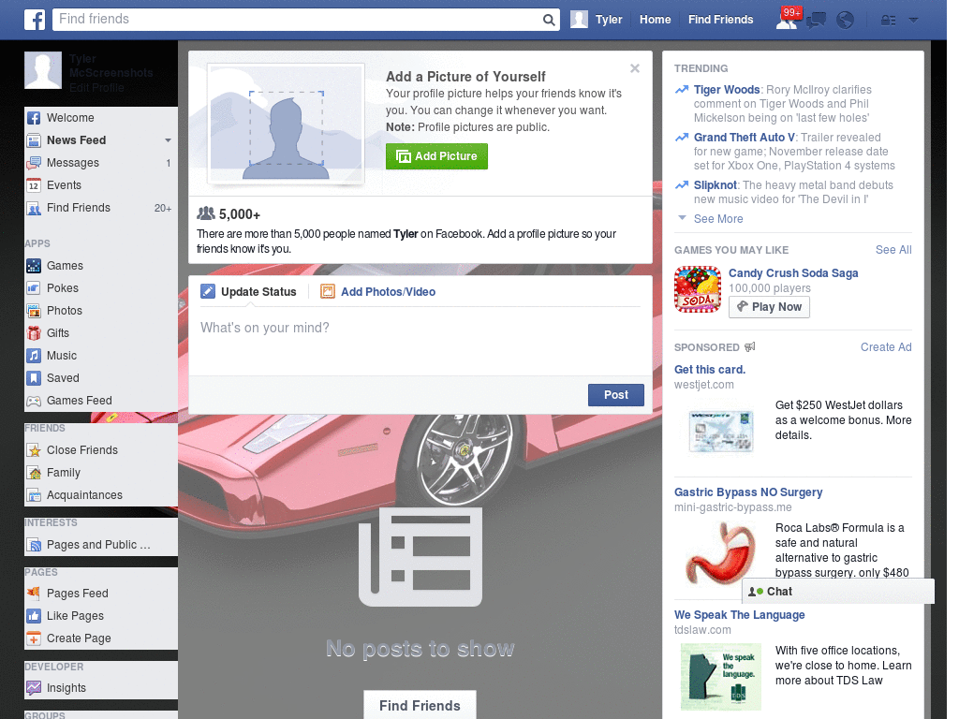Click the blue Post button
959x719 pixels.
coord(616,395)
